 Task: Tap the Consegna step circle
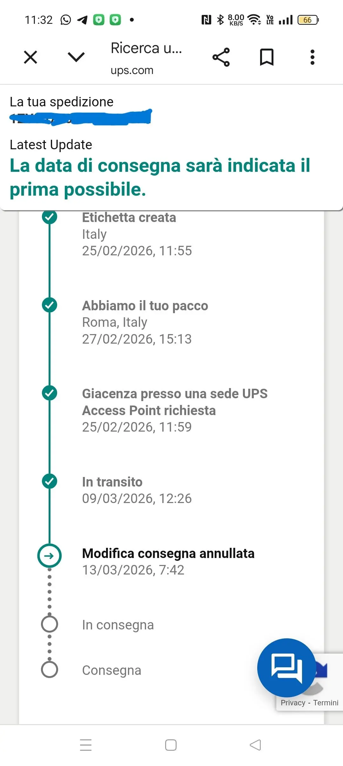[x=50, y=669]
